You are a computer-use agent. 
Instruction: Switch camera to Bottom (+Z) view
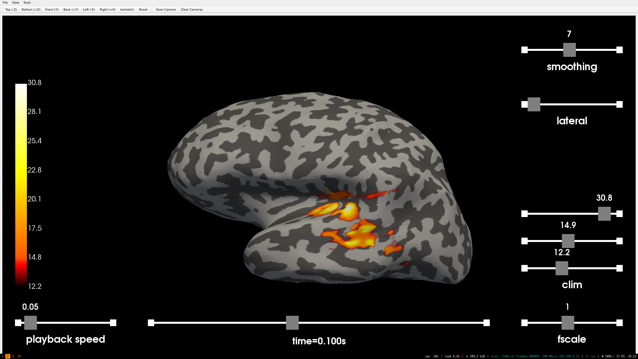click(31, 10)
